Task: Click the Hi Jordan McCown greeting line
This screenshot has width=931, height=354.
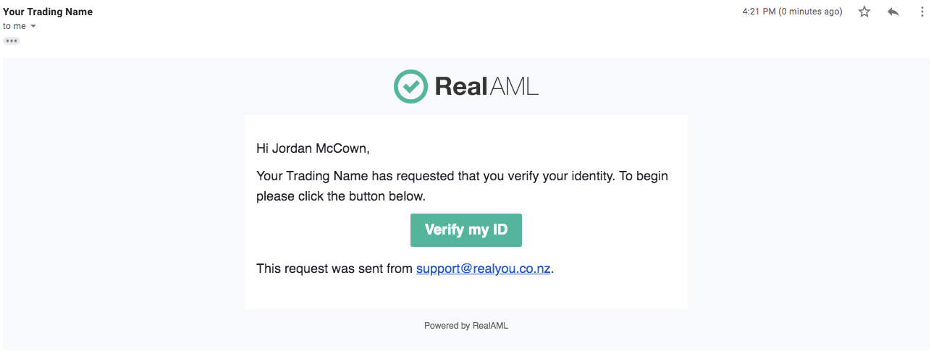Action: pos(313,148)
